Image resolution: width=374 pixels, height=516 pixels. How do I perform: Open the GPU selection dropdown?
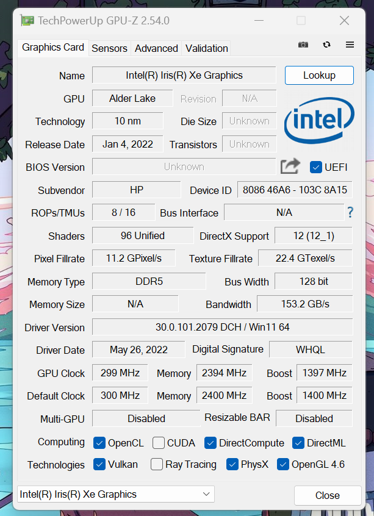[x=116, y=494]
